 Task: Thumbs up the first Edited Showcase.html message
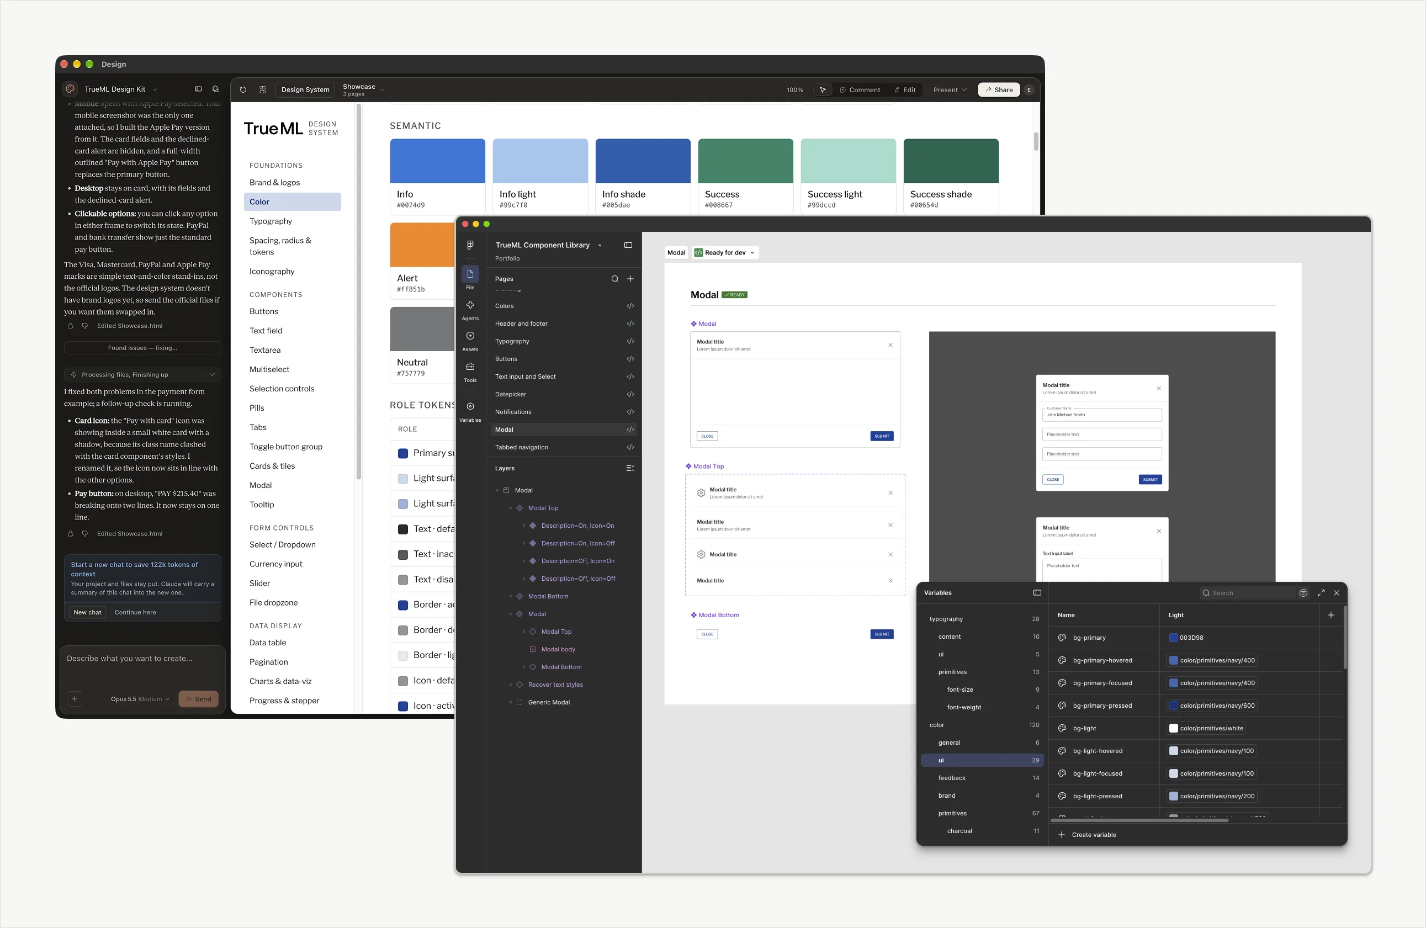pyautogui.click(x=71, y=326)
